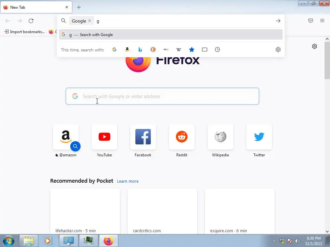
Task: Search this time with eBay icon
Action: [166, 50]
